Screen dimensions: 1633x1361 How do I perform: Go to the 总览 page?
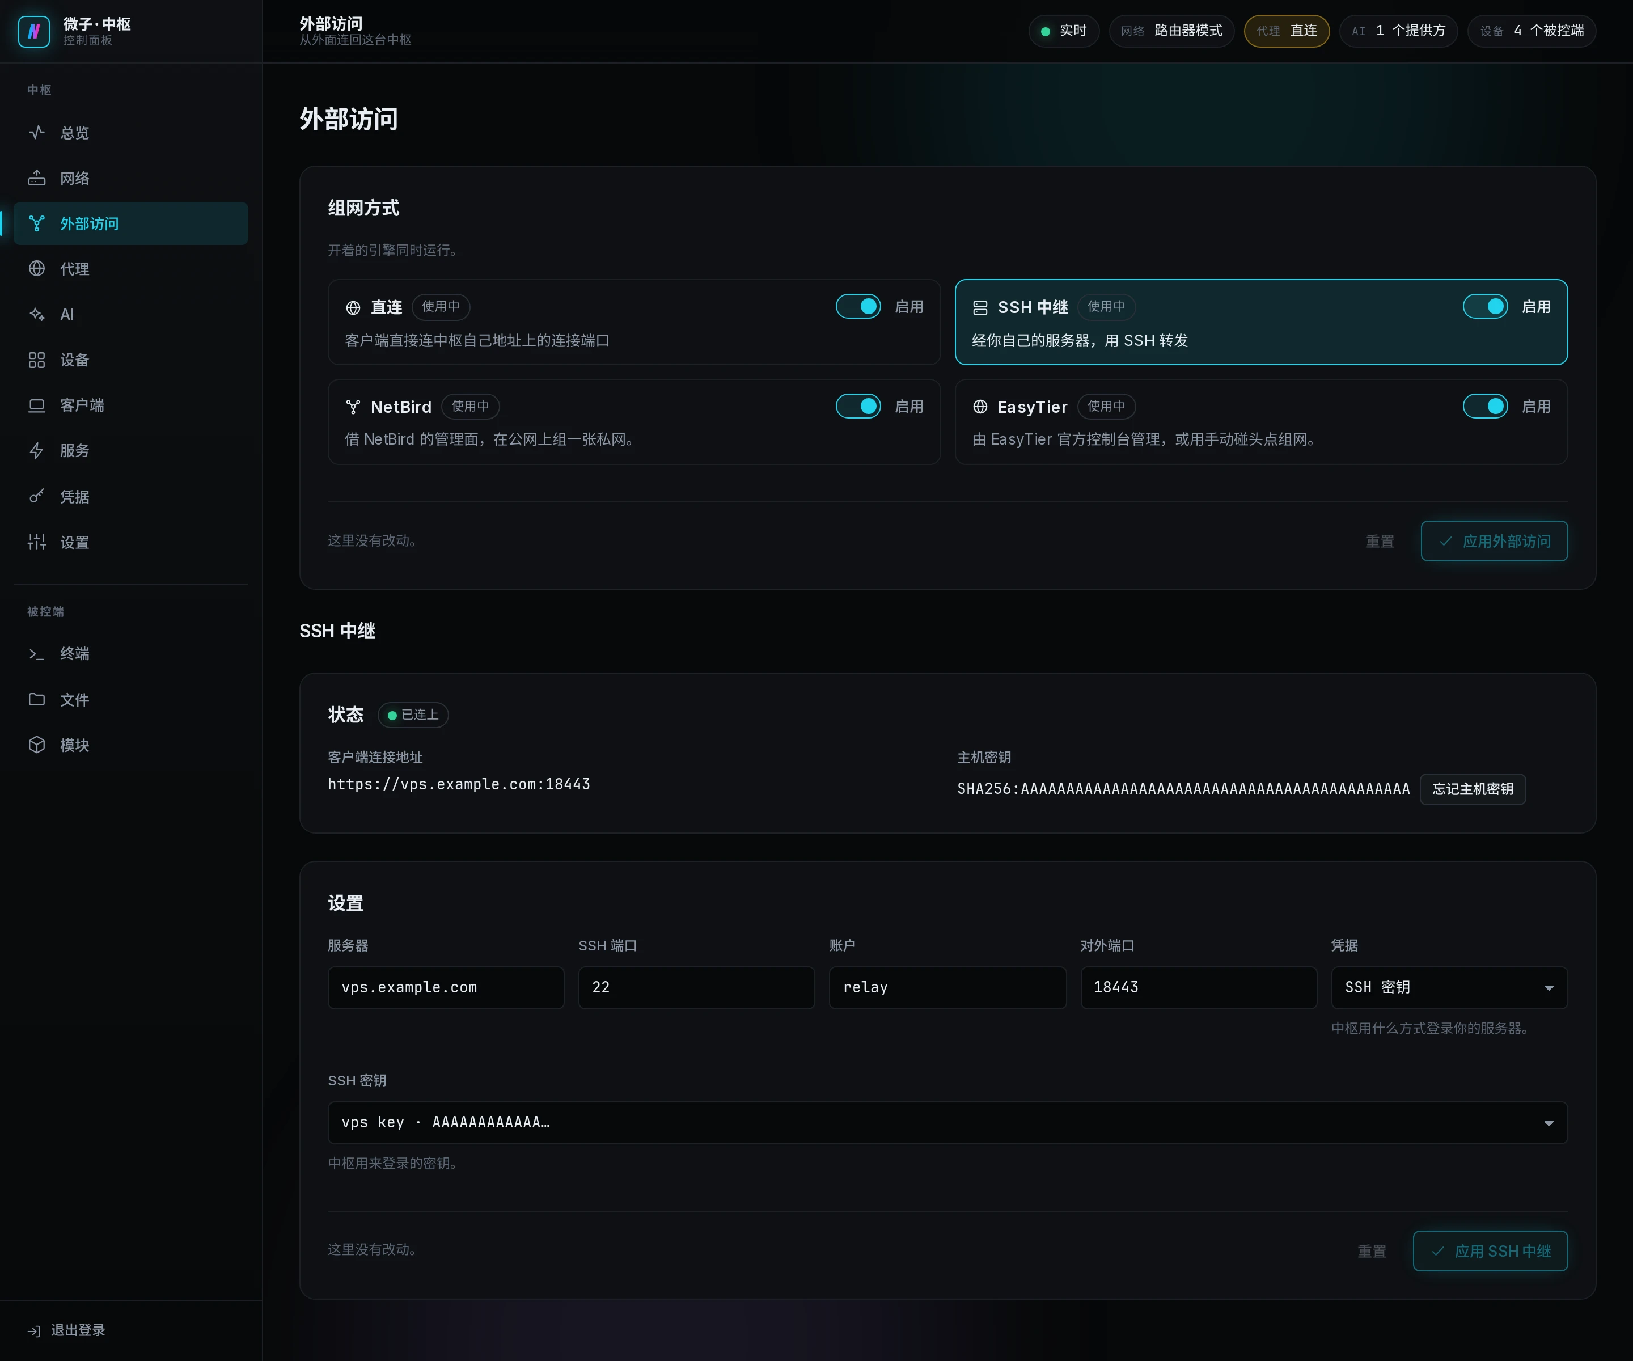pos(130,132)
